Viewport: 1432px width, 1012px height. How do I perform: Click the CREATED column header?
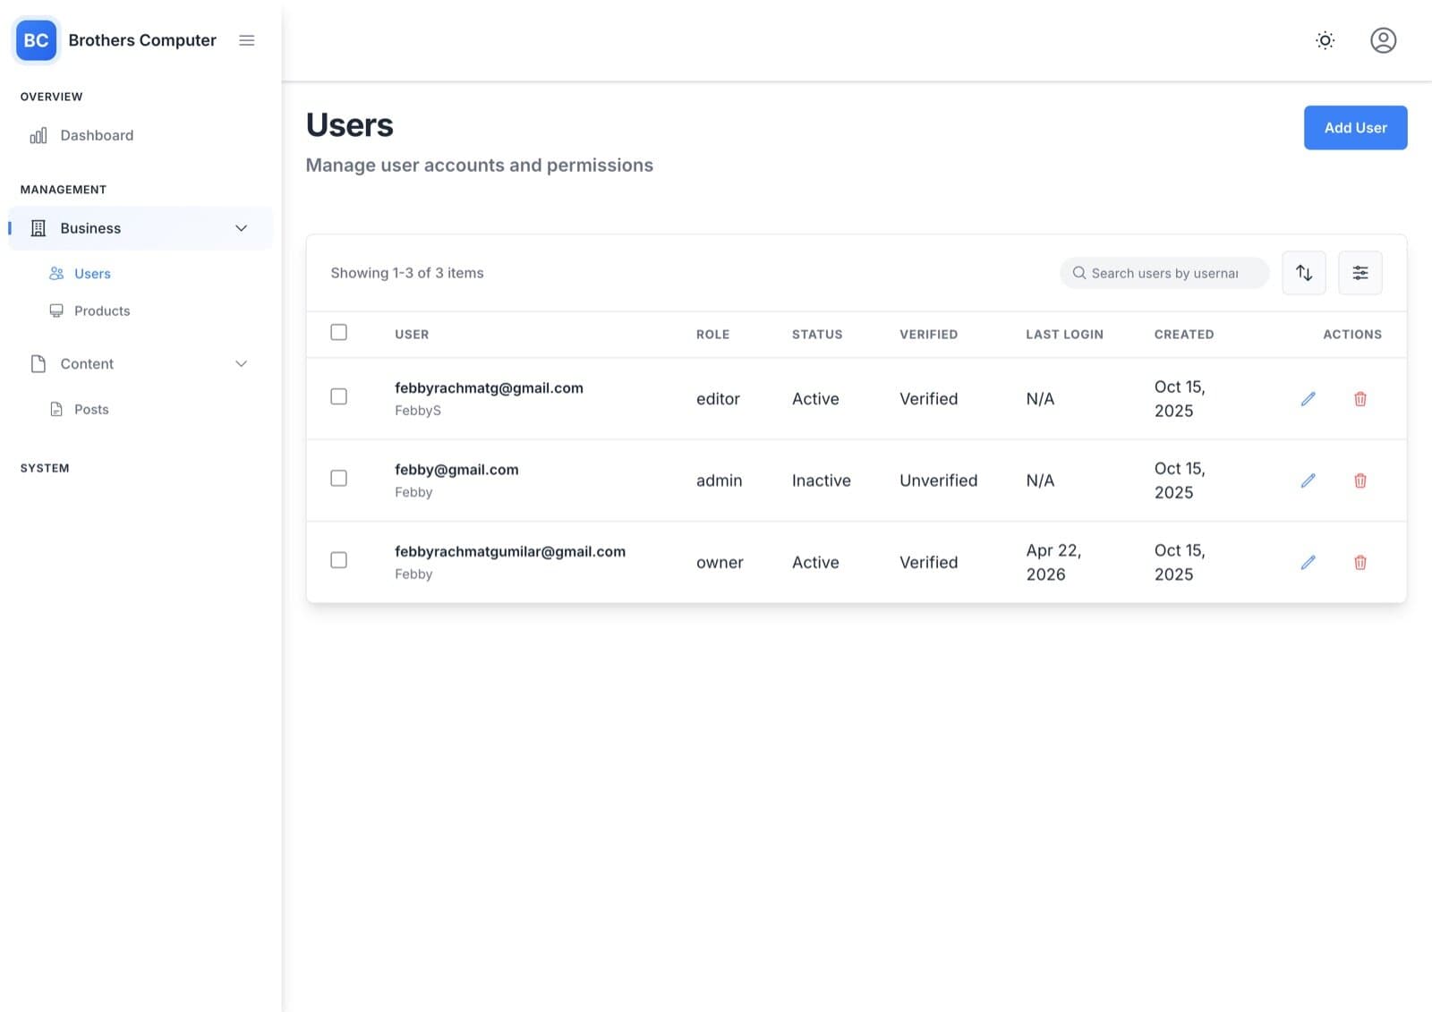1184,335
